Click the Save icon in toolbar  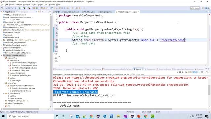pos(6,8)
